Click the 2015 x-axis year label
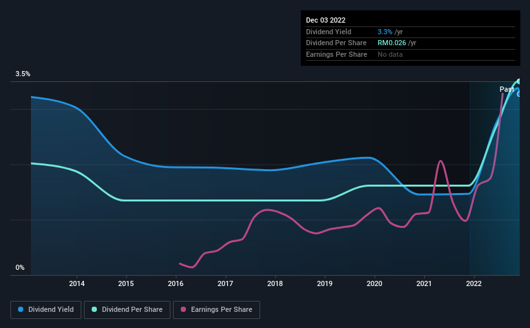The image size is (530, 328). pos(126,283)
